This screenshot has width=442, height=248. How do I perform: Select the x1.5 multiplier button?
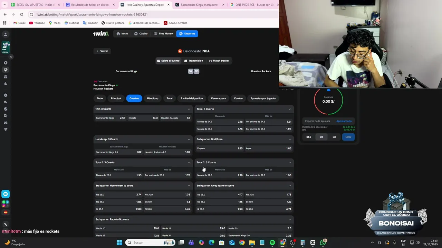(x=309, y=137)
